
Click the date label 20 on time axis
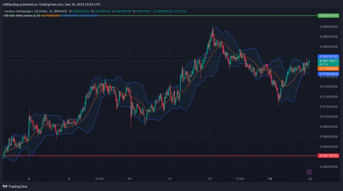310,179
